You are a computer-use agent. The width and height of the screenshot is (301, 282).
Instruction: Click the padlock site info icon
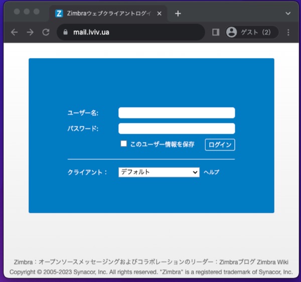[x=64, y=33]
